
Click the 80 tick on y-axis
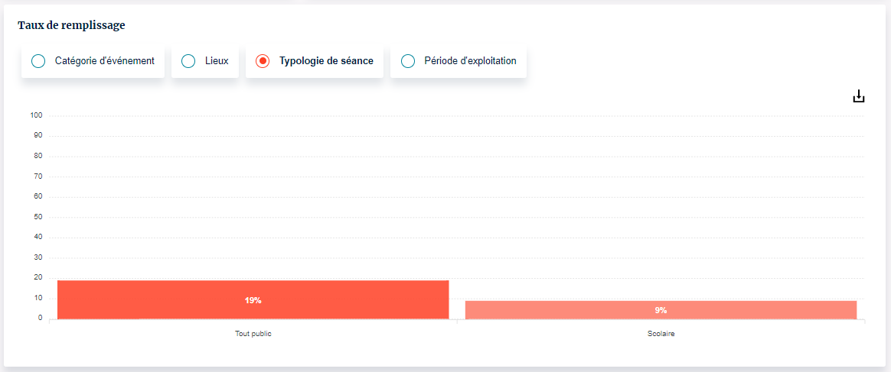38,156
